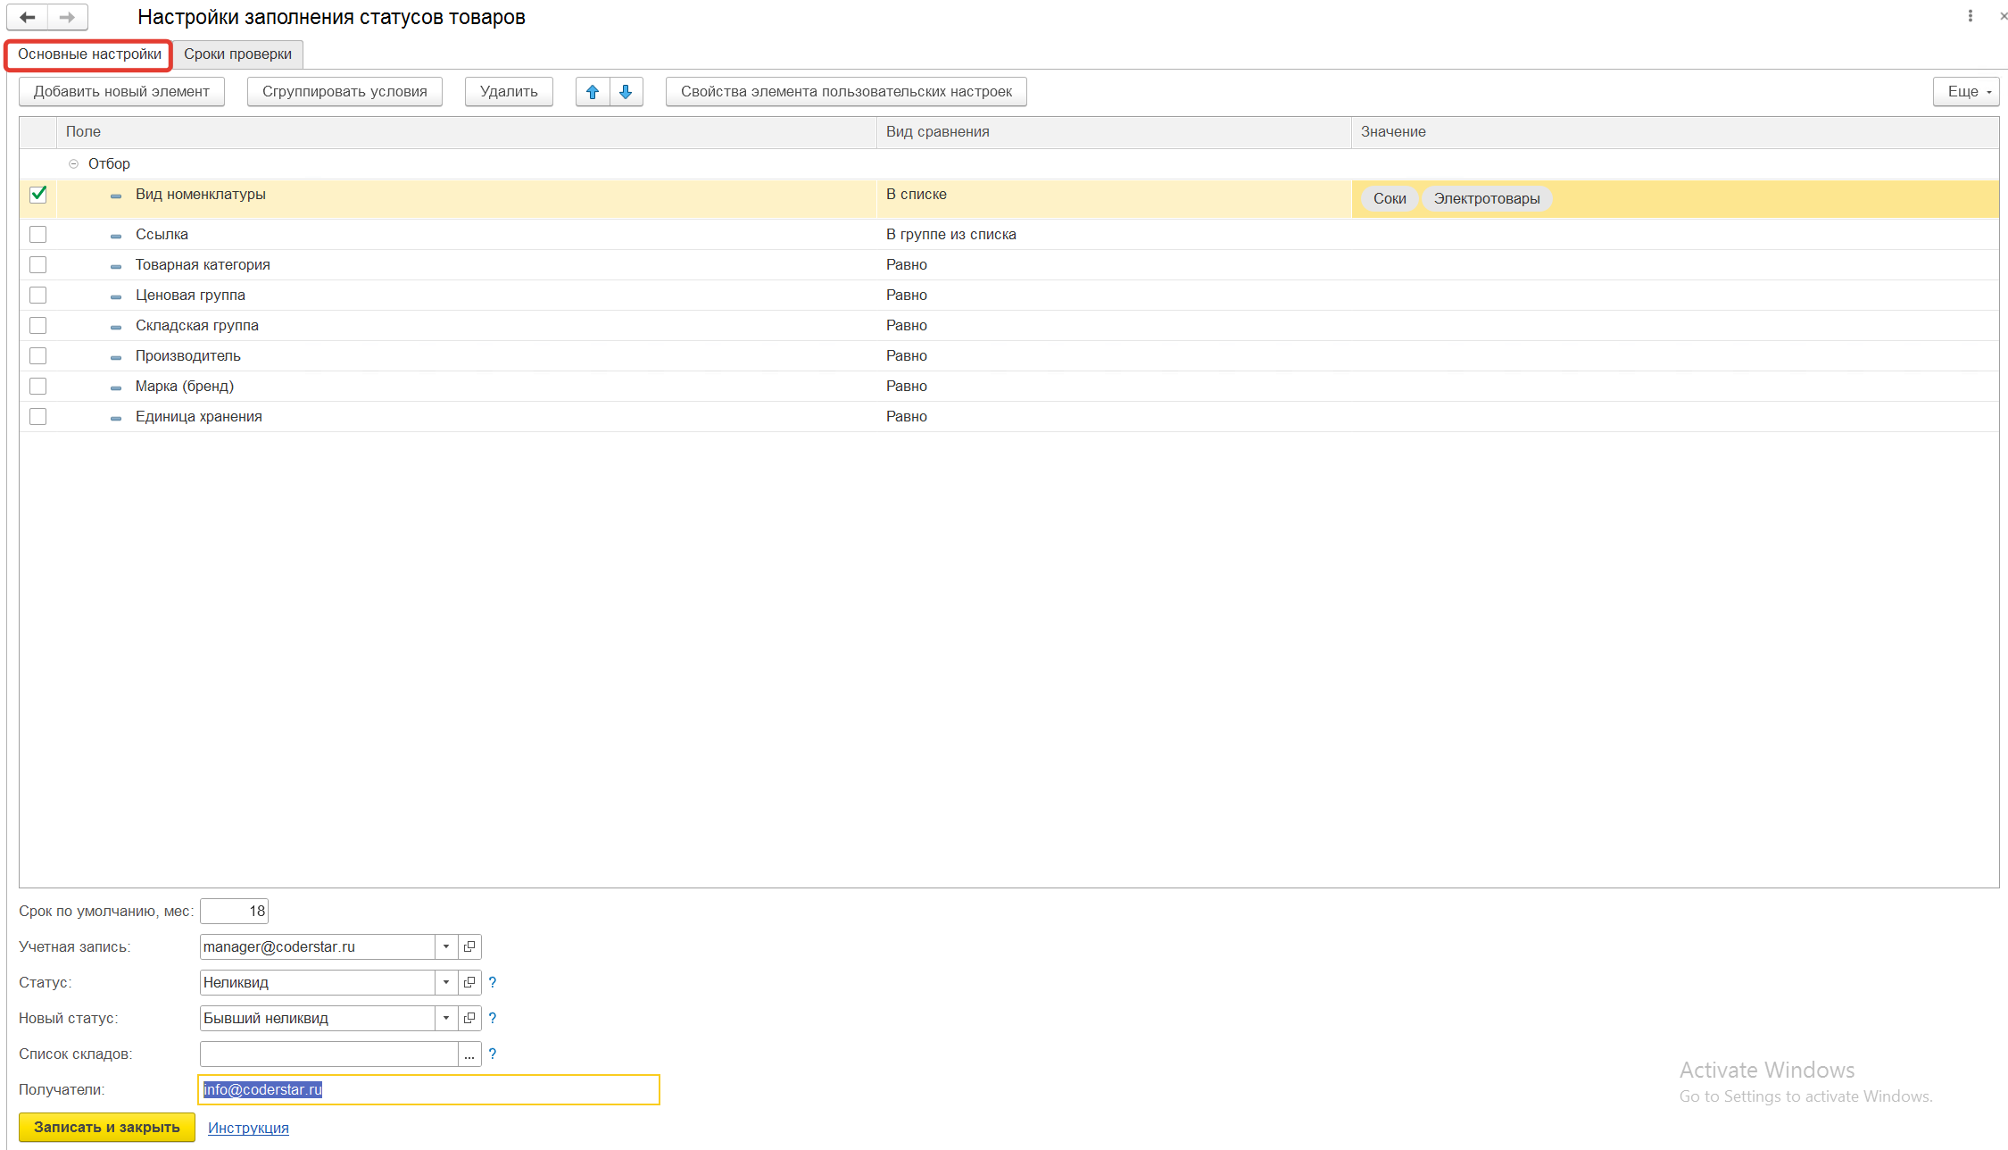Screen dimensions: 2008x1150
Task: Move element down with blue arrow
Action: [626, 91]
